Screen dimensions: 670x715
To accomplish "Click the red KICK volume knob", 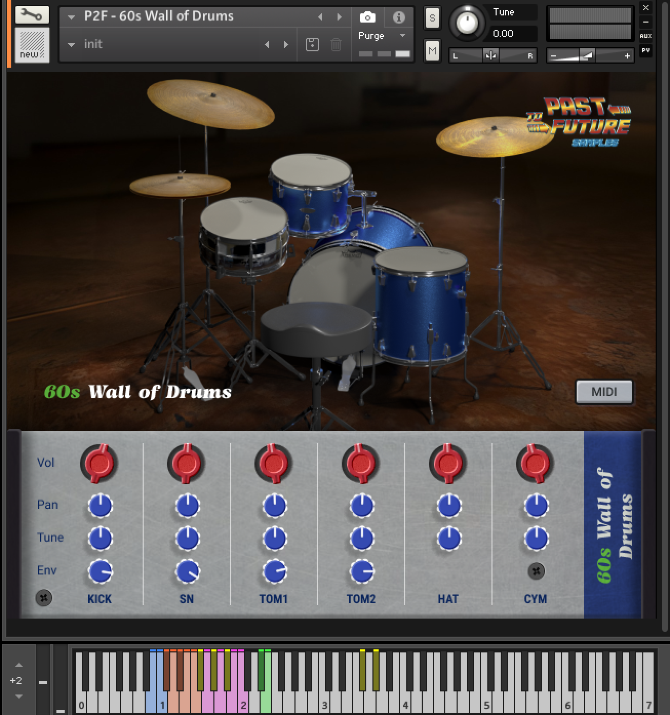I will click(x=100, y=463).
